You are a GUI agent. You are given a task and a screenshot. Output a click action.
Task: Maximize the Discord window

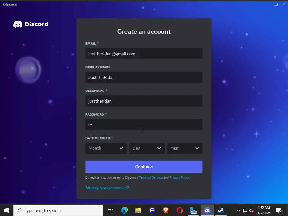click(x=276, y=4)
